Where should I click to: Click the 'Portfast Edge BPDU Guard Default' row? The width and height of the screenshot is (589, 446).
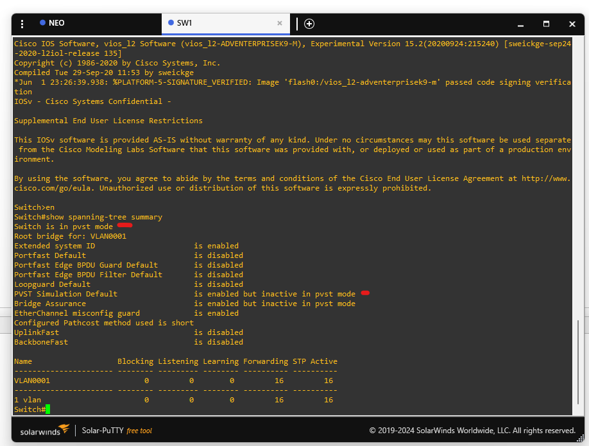(x=128, y=265)
